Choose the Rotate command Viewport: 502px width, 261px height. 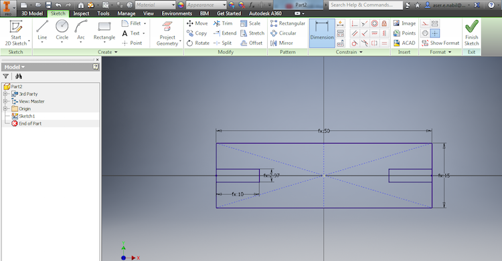pos(198,43)
